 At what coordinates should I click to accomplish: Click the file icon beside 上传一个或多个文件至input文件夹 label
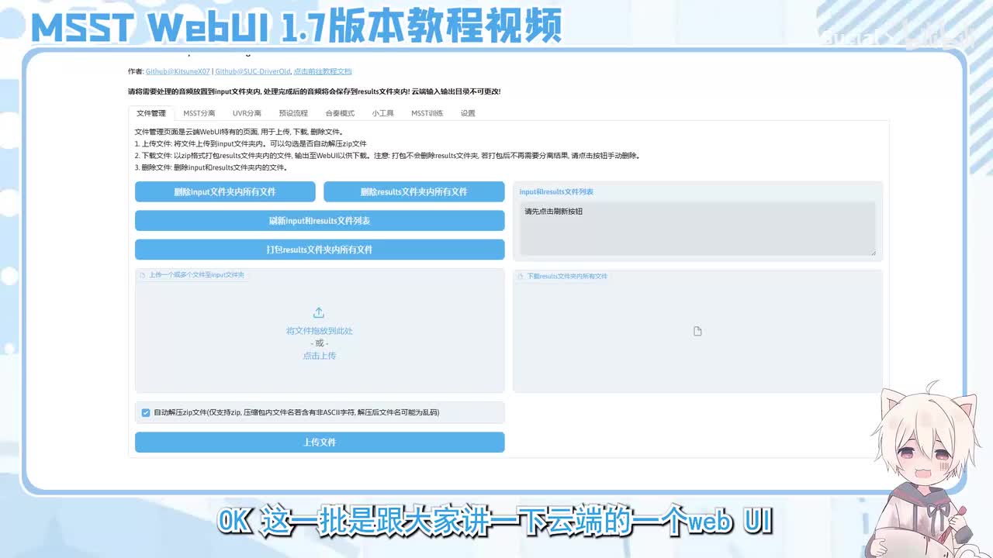coord(143,275)
